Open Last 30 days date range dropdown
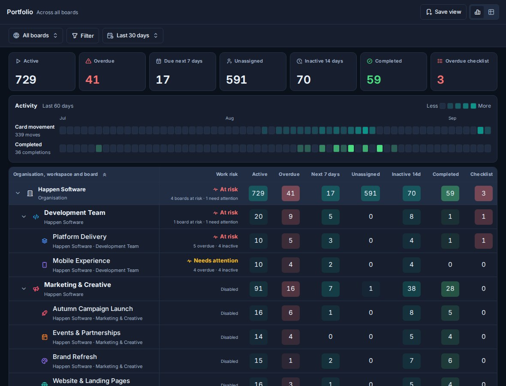 click(133, 36)
